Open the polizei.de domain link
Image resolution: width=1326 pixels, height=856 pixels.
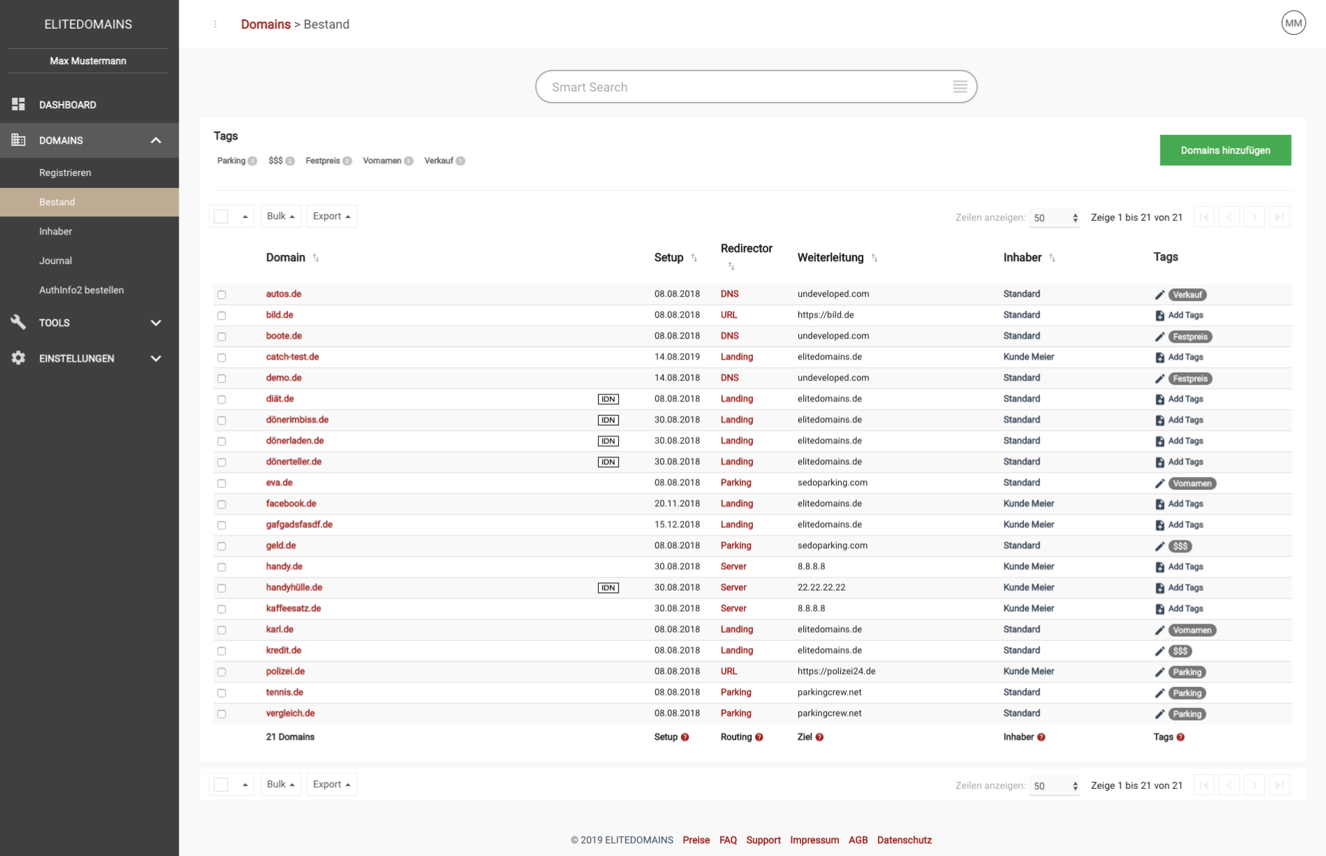click(285, 671)
